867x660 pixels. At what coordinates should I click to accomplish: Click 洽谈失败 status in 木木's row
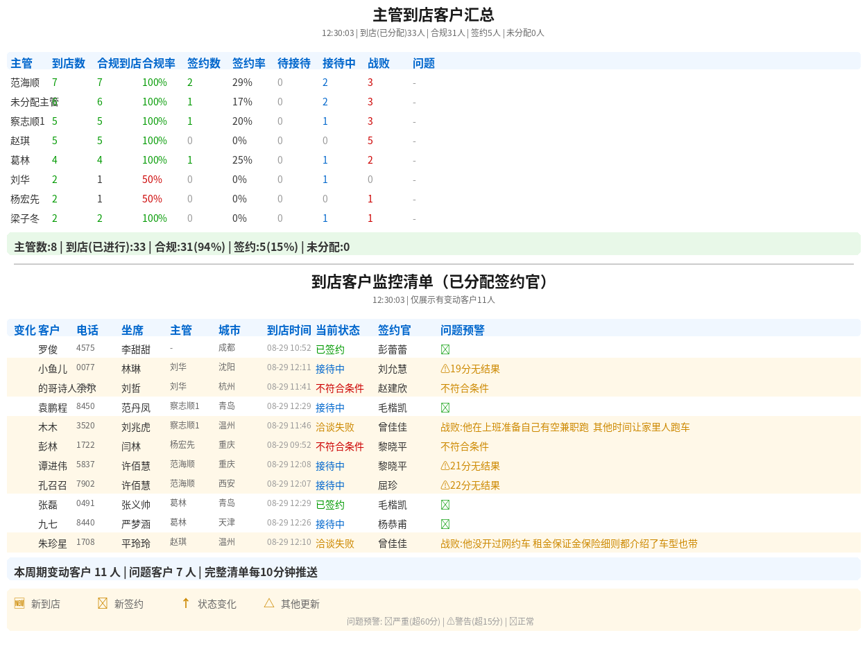point(335,427)
